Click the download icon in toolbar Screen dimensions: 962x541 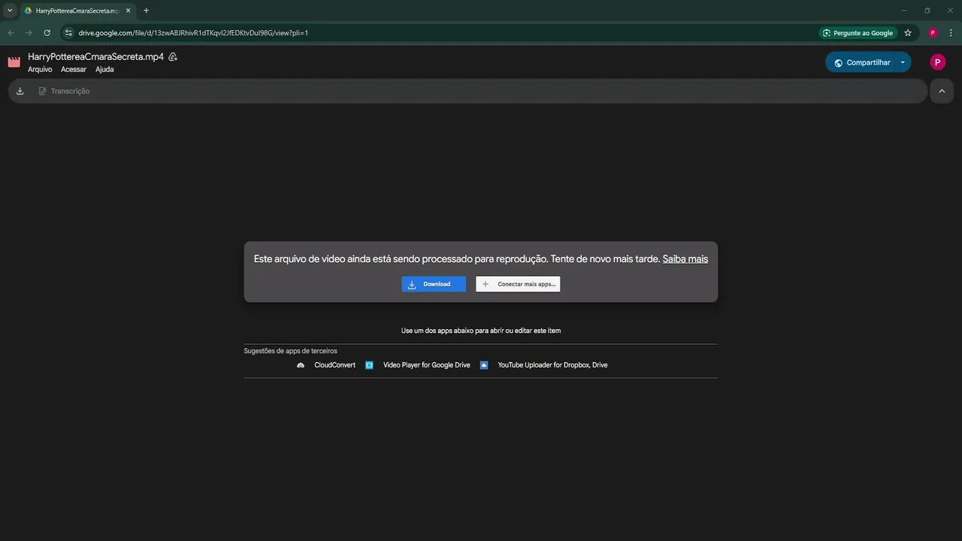pyautogui.click(x=20, y=91)
